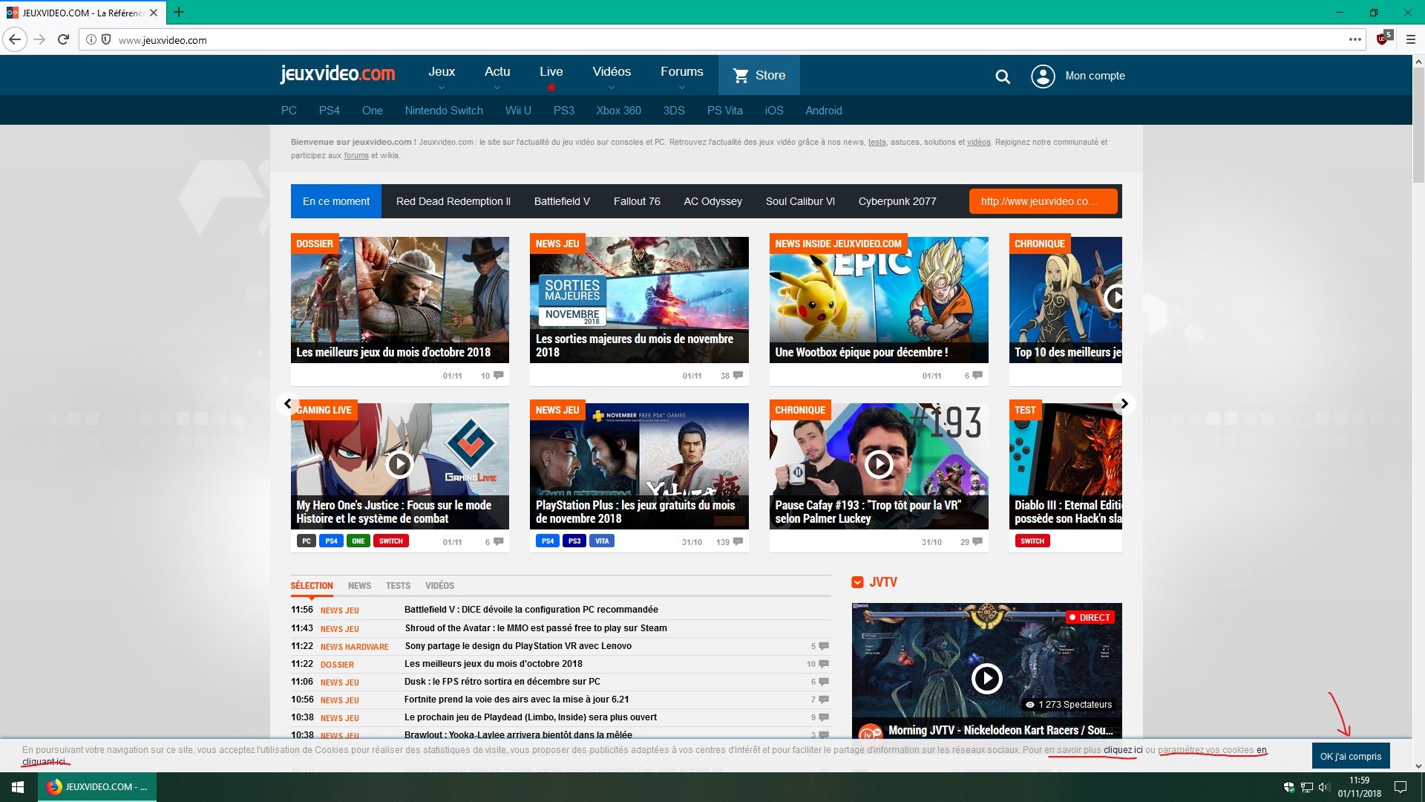Screen dimensions: 1425x802
Task: Open Les meilleurs jeux d'octobre 2018 dossier
Action: click(x=400, y=300)
